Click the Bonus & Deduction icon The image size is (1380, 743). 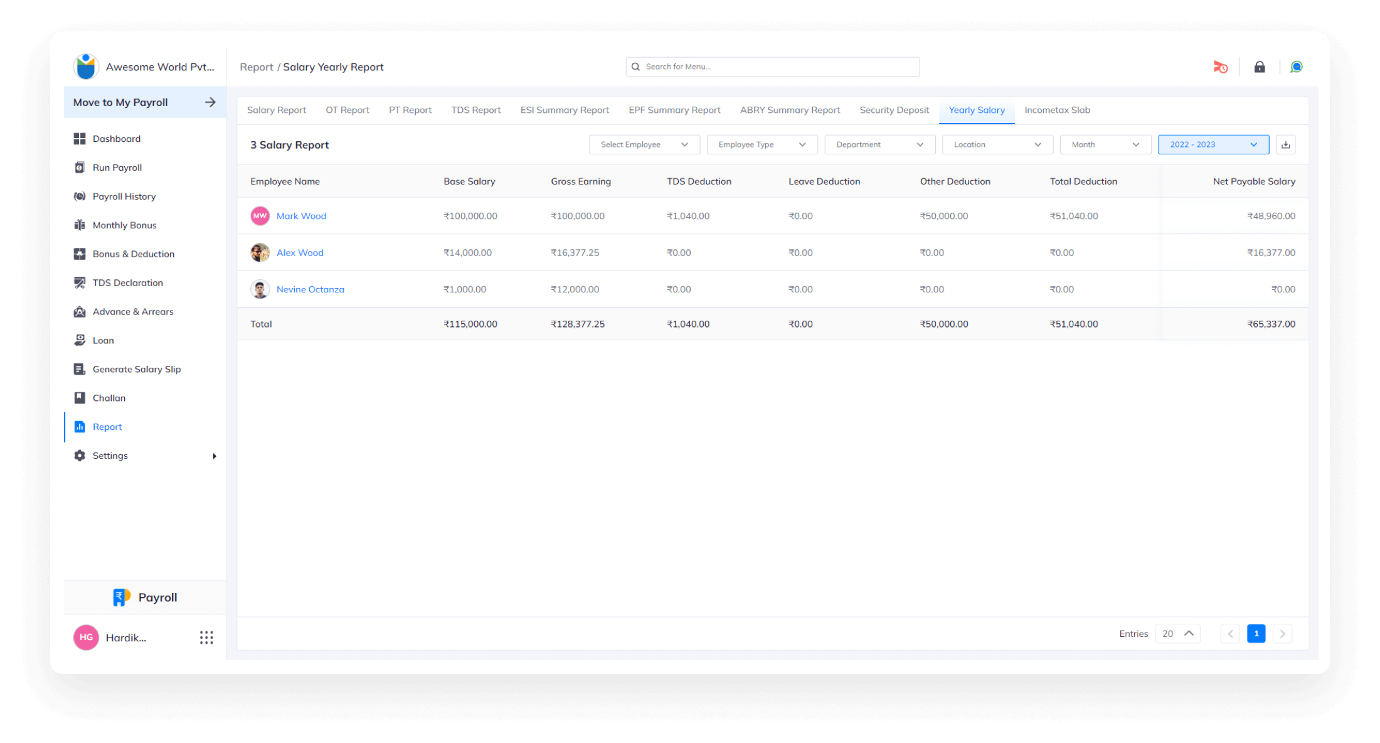(x=80, y=254)
